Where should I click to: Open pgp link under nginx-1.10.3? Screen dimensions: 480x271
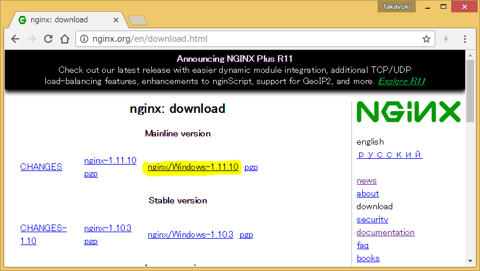click(91, 242)
